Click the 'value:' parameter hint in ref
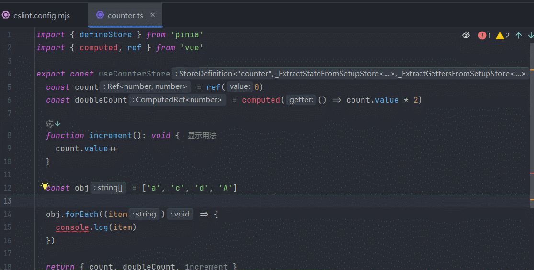Screen dimensions: 534x270 [x=240, y=86]
